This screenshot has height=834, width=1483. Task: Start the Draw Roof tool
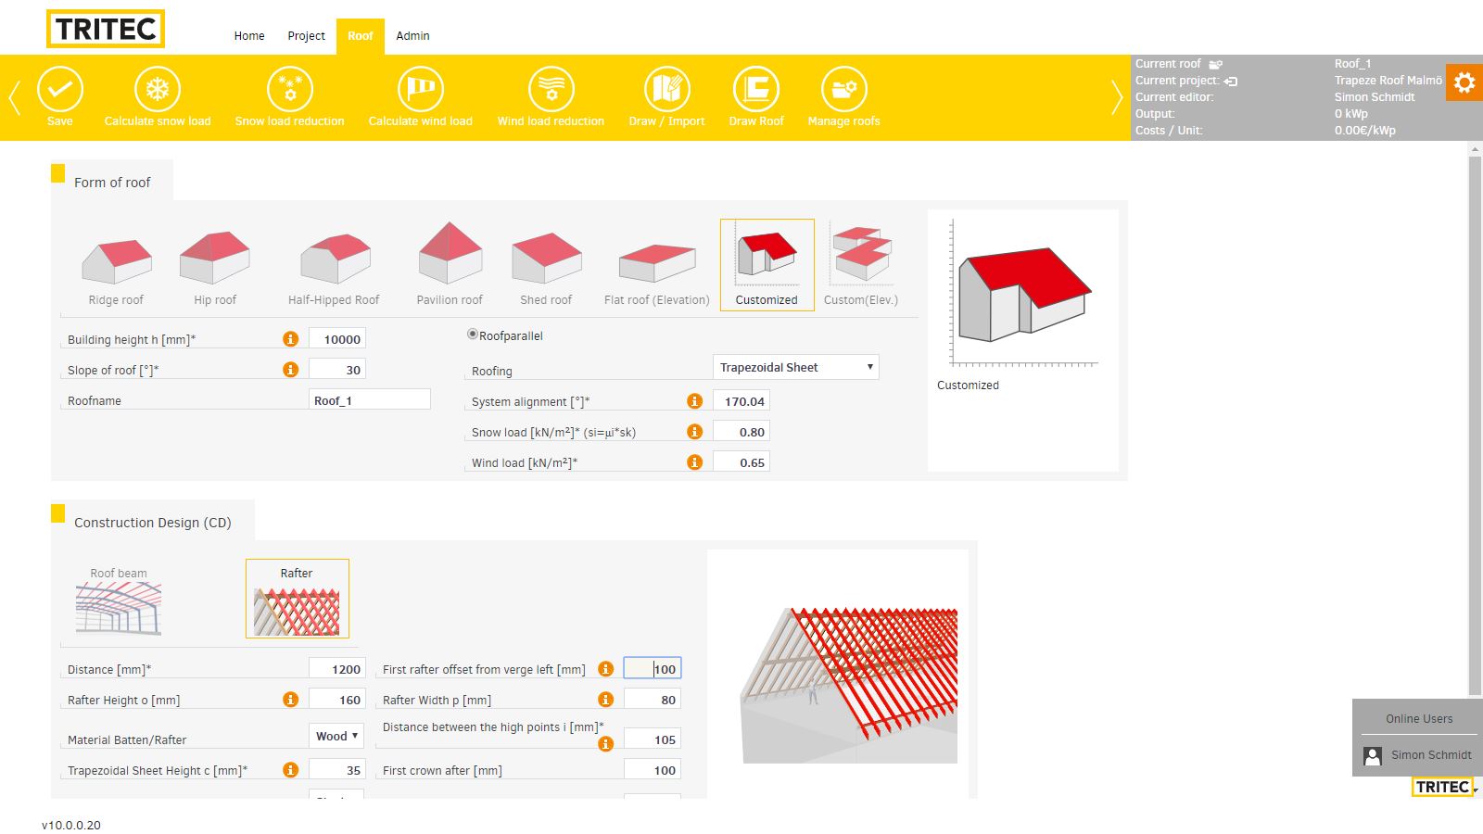click(x=755, y=91)
